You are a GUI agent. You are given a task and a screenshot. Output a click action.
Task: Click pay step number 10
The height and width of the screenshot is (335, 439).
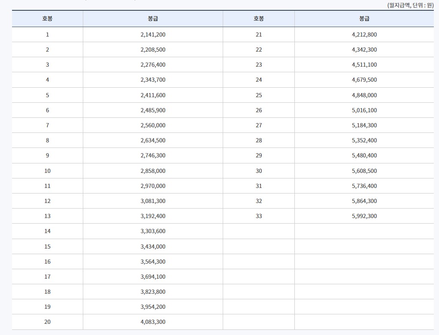[x=47, y=171]
